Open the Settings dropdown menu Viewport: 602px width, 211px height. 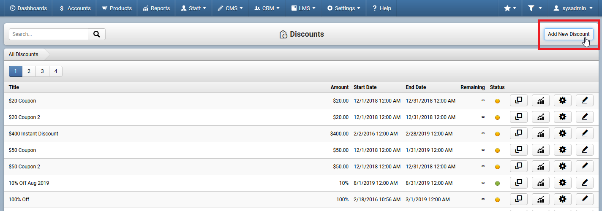pos(344,8)
